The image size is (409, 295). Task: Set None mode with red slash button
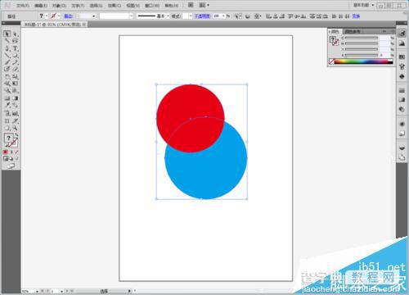point(16,152)
